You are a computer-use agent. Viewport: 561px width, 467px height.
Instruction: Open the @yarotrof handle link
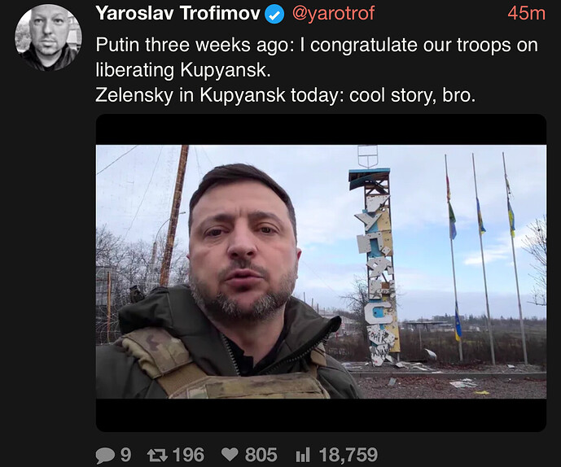point(333,13)
